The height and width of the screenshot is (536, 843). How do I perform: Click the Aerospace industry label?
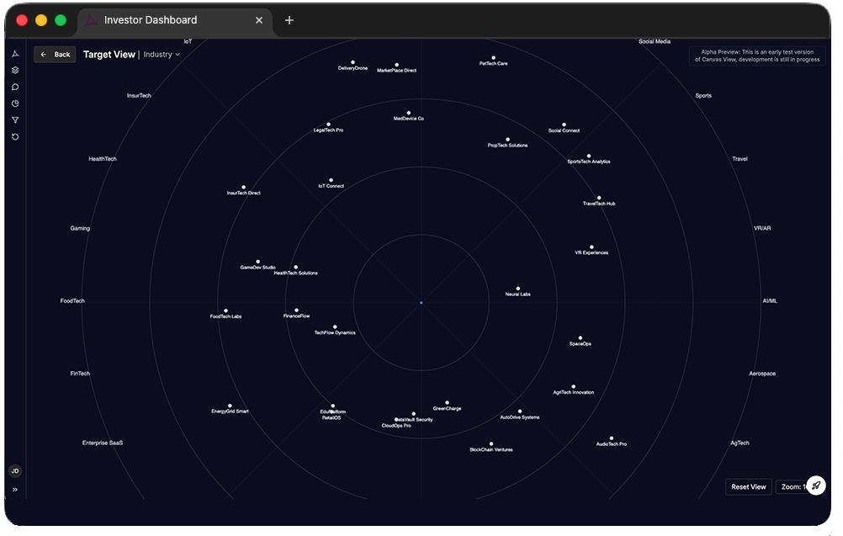762,374
